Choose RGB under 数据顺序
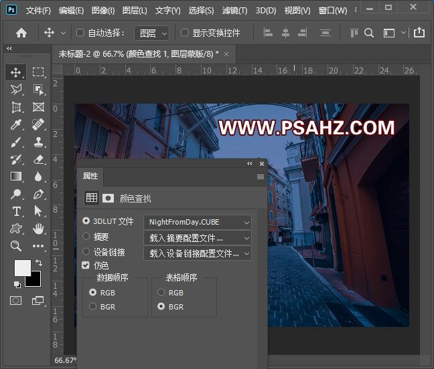 (92, 292)
